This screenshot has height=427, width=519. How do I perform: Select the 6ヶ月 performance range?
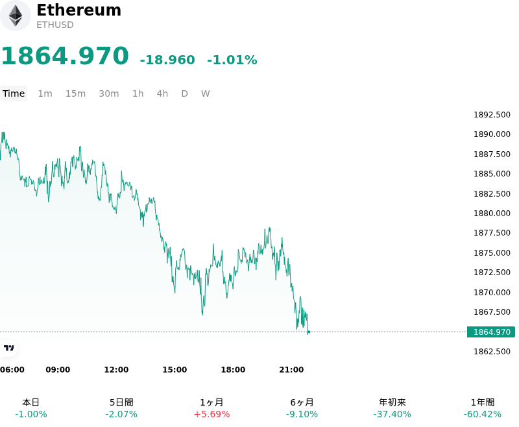click(x=302, y=408)
